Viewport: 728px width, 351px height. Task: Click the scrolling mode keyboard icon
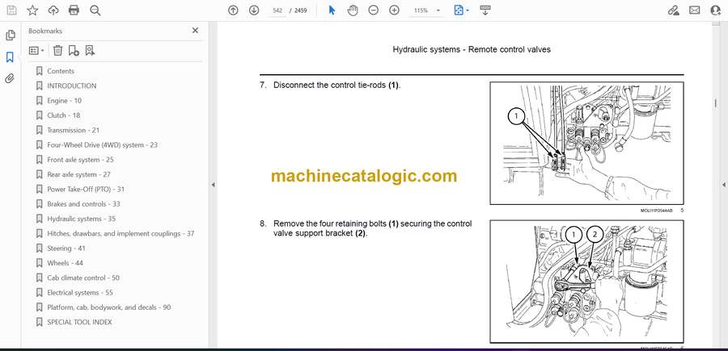(x=485, y=10)
